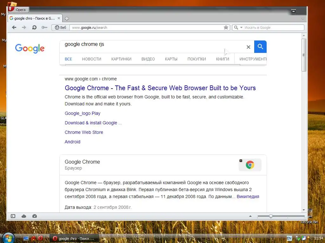Open the Chrome Web Store sitelink
Viewport: 325px width, 243px height.
(x=84, y=133)
